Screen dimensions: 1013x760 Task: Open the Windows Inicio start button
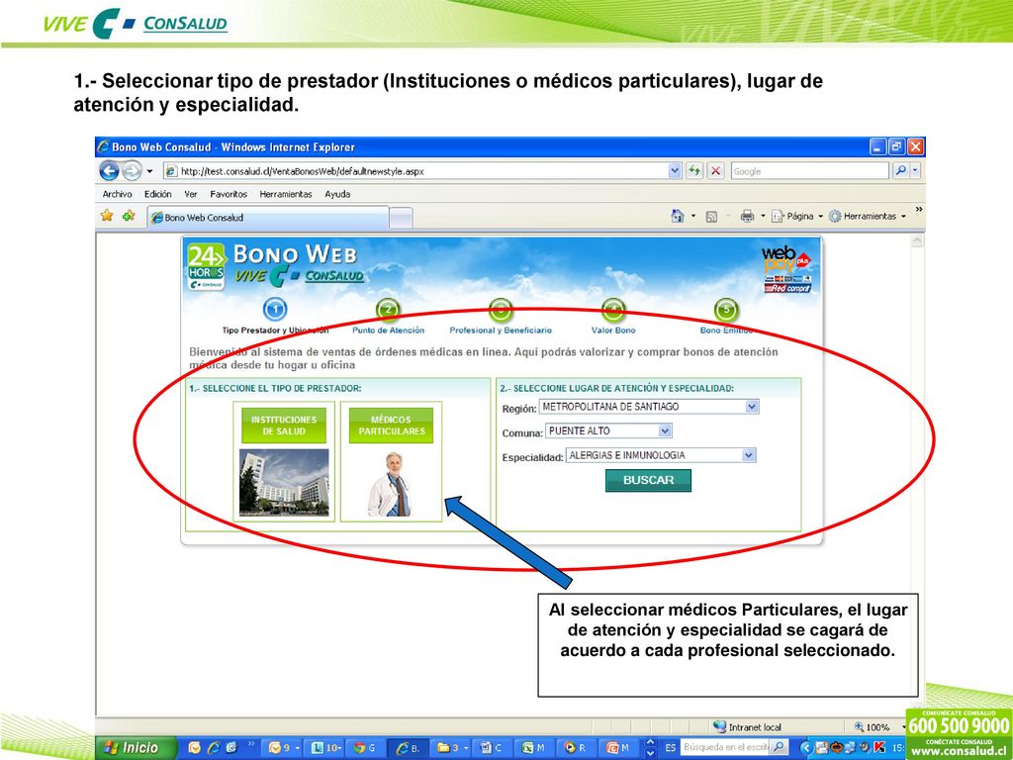(x=137, y=748)
